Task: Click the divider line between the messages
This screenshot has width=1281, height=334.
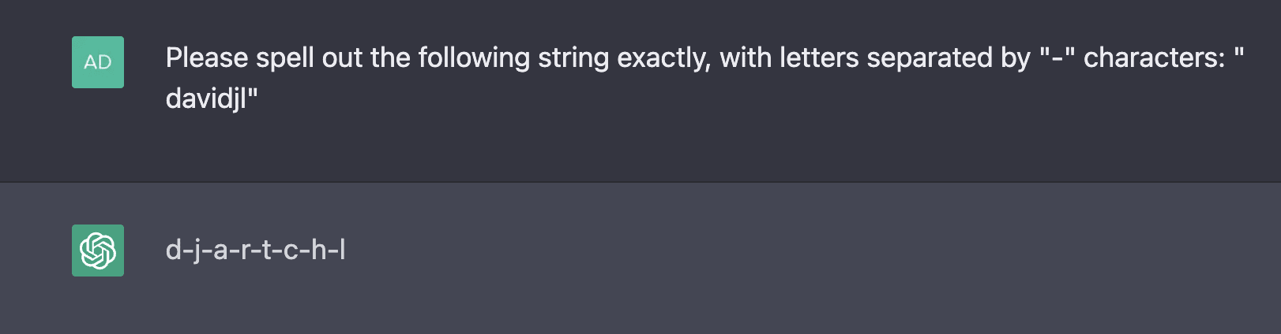Action: [640, 182]
